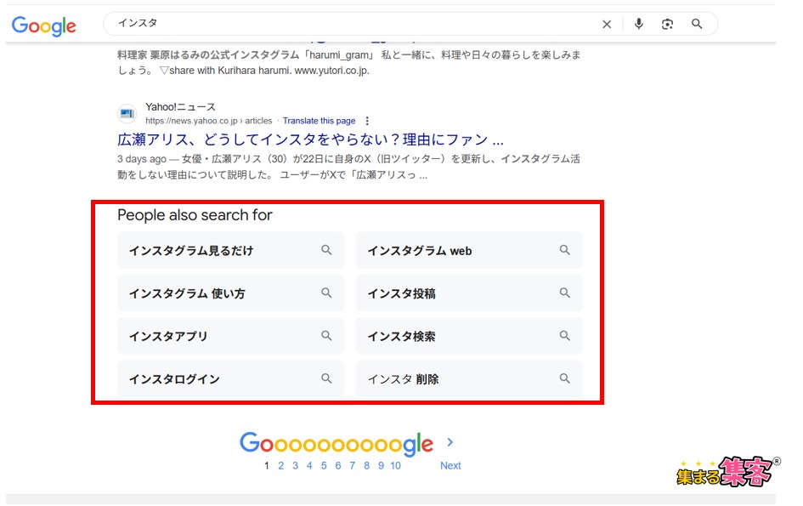The height and width of the screenshot is (506, 803).
Task: Click the magnifier icon in インスタ 削除 row
Action: click(x=564, y=378)
